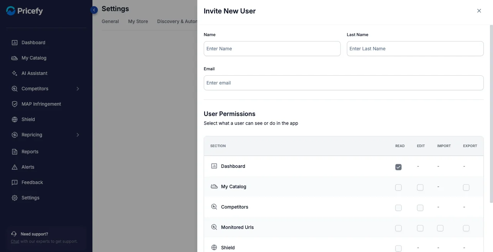Enable Monitored Urls Read permission
The height and width of the screenshot is (252, 493).
click(398, 228)
